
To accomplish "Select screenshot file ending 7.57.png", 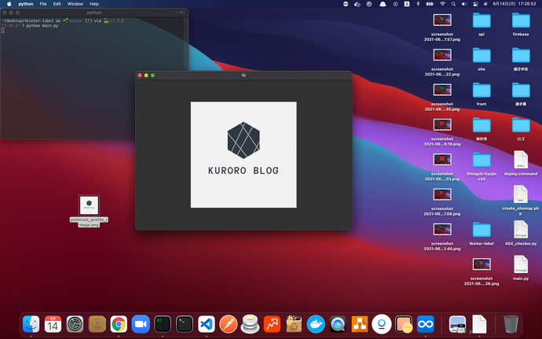I will [442, 27].
